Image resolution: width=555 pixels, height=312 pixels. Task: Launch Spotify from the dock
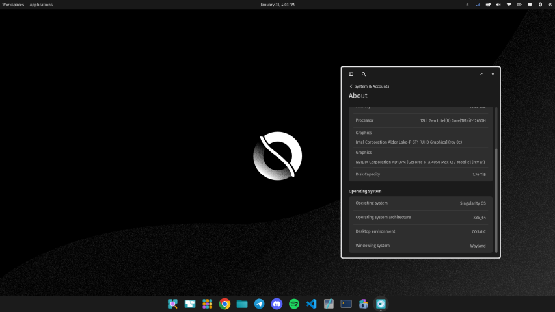(x=294, y=304)
